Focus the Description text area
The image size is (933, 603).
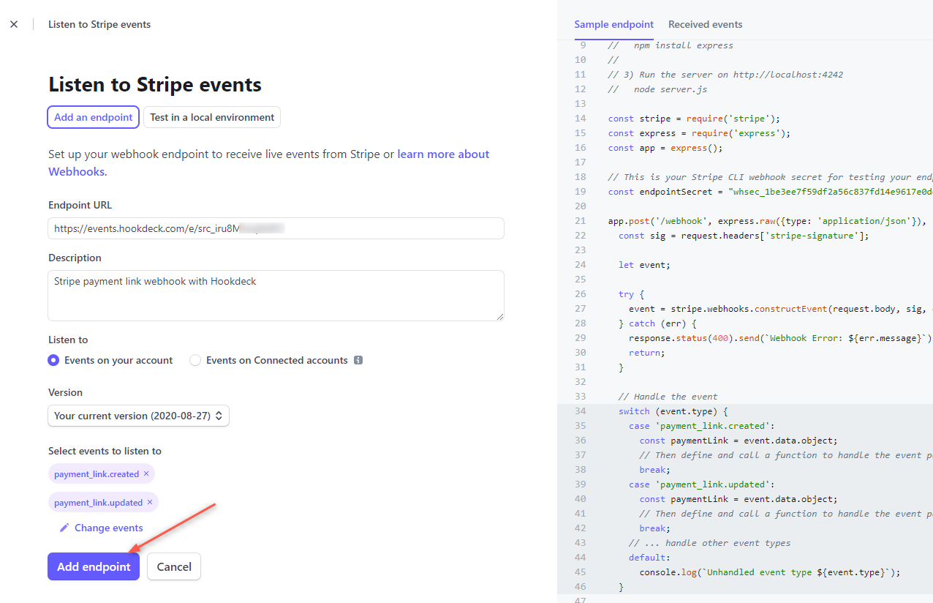[276, 296]
